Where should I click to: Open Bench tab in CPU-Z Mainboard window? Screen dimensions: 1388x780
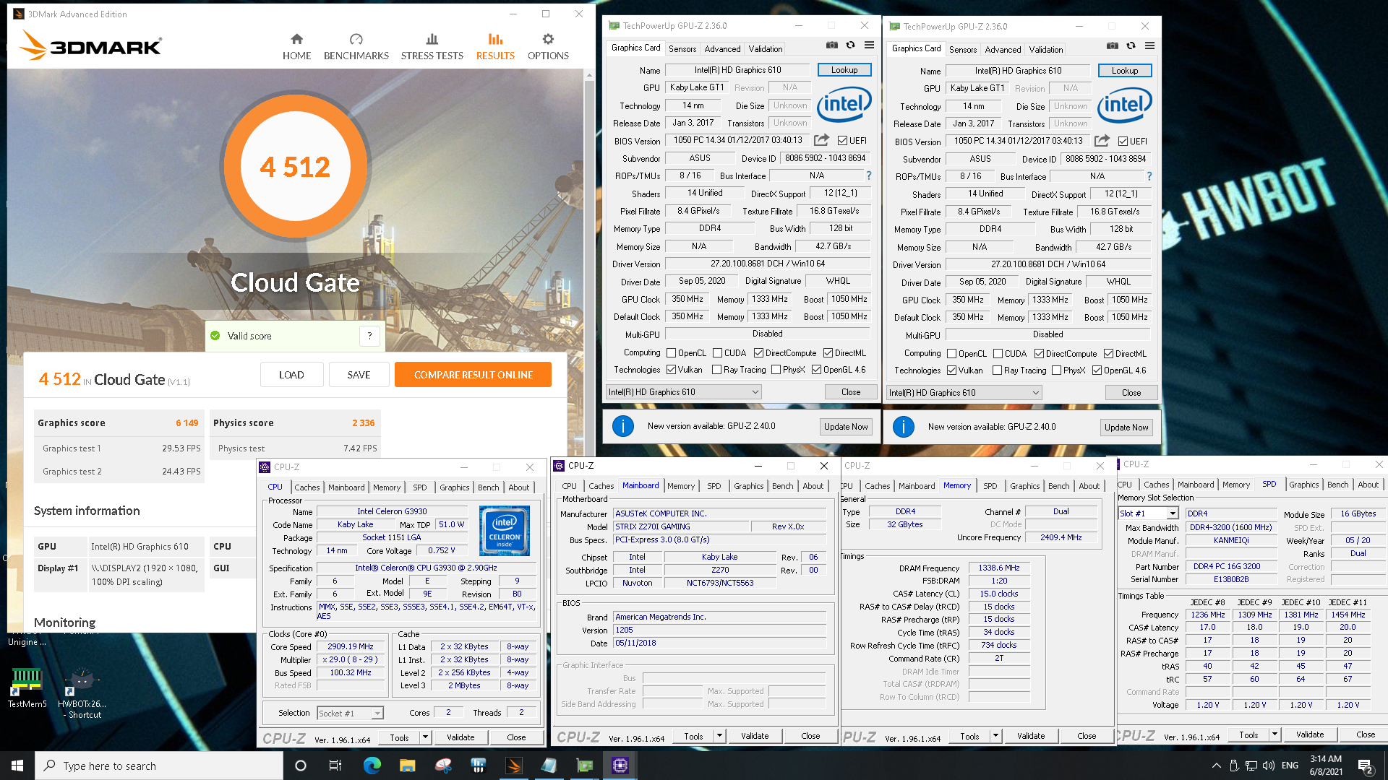(782, 486)
